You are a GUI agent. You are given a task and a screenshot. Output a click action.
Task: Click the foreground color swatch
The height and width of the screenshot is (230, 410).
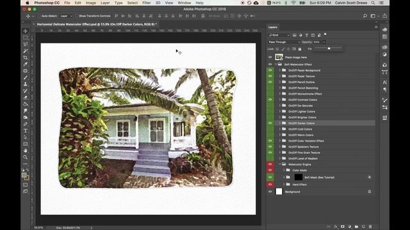24,175
